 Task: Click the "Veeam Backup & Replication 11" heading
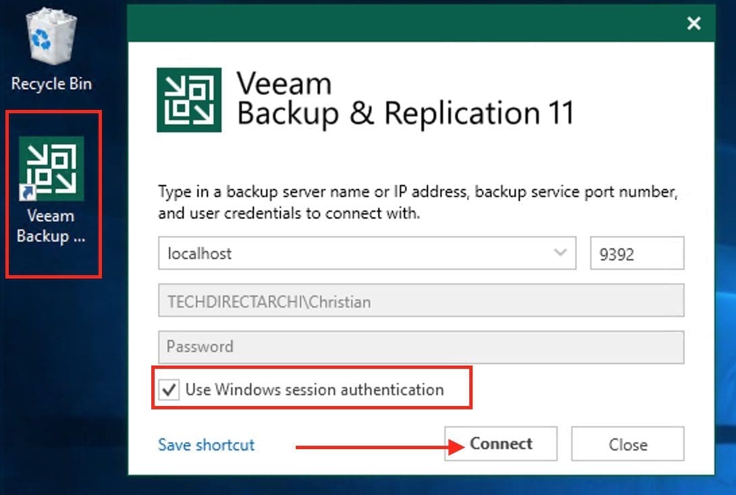(x=405, y=100)
